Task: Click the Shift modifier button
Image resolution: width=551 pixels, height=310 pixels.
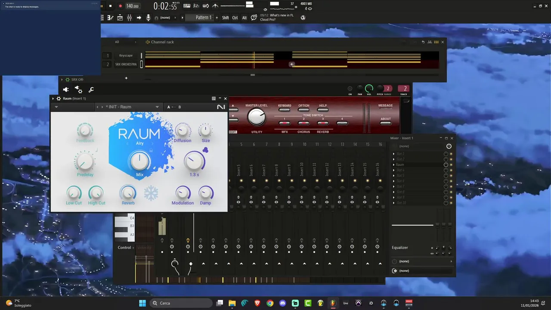Action: 226,18
